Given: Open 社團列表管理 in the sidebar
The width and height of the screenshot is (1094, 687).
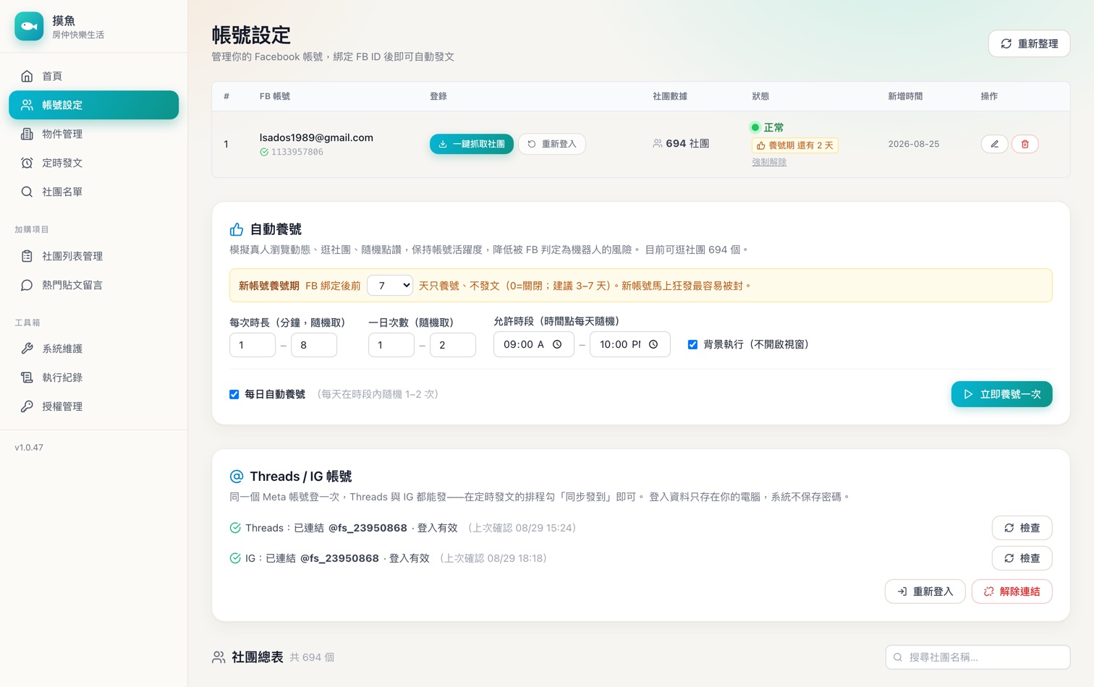Looking at the screenshot, I should (x=94, y=256).
